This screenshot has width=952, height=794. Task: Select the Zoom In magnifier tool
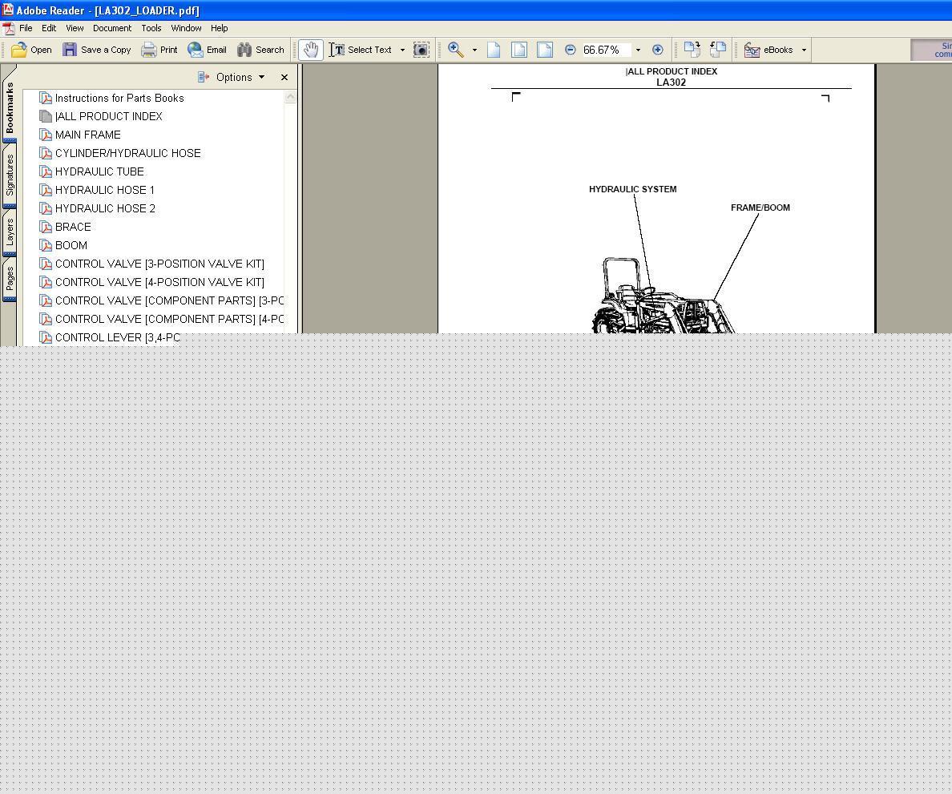point(456,50)
